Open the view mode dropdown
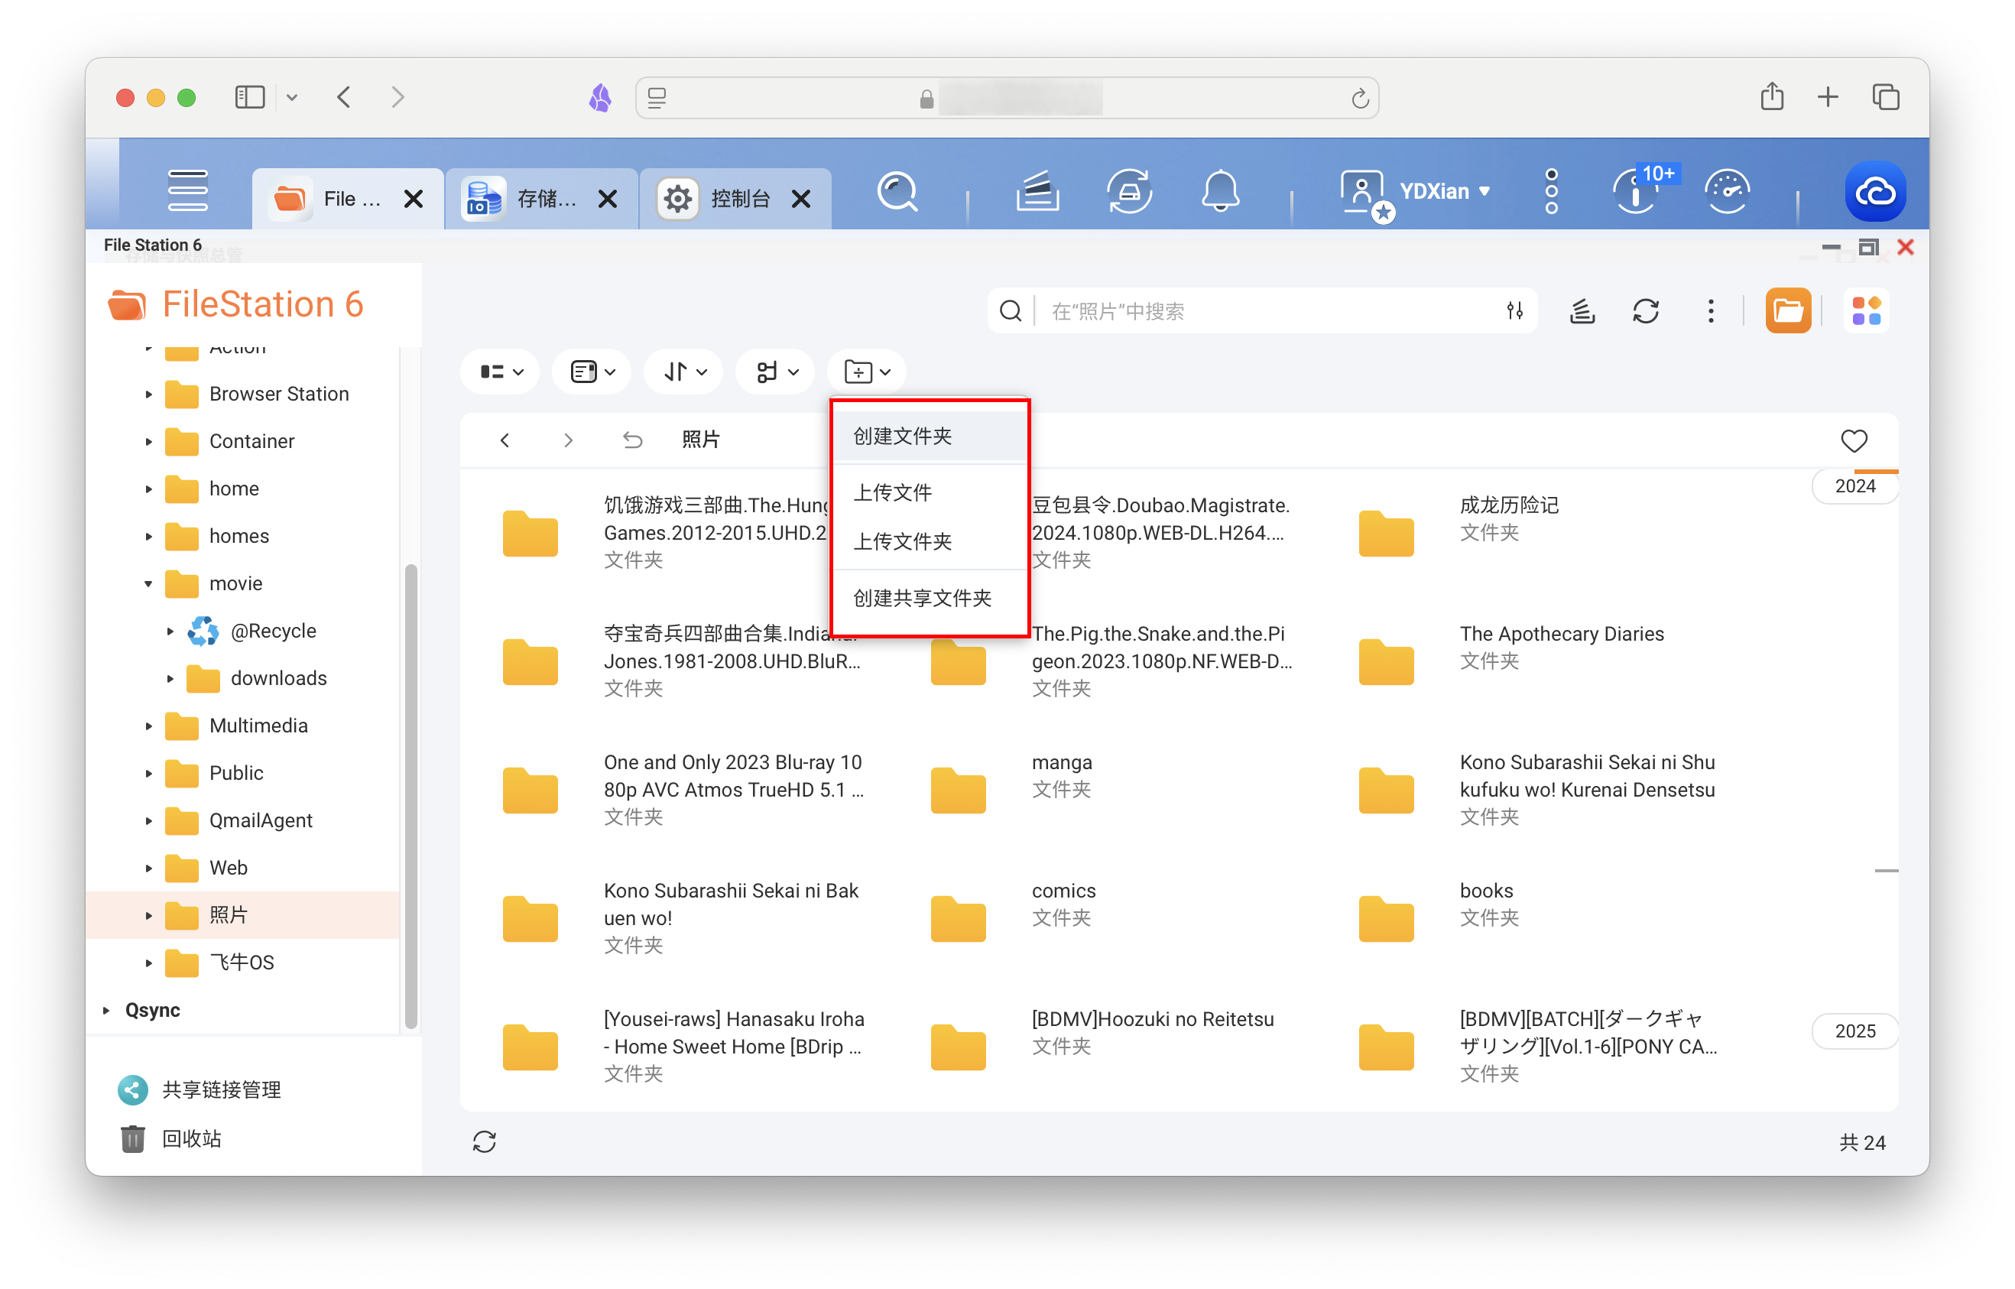2015x1289 pixels. 501,372
